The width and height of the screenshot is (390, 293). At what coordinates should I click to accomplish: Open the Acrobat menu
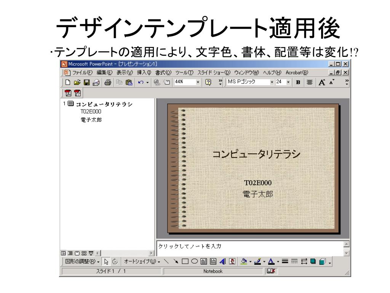click(x=297, y=72)
